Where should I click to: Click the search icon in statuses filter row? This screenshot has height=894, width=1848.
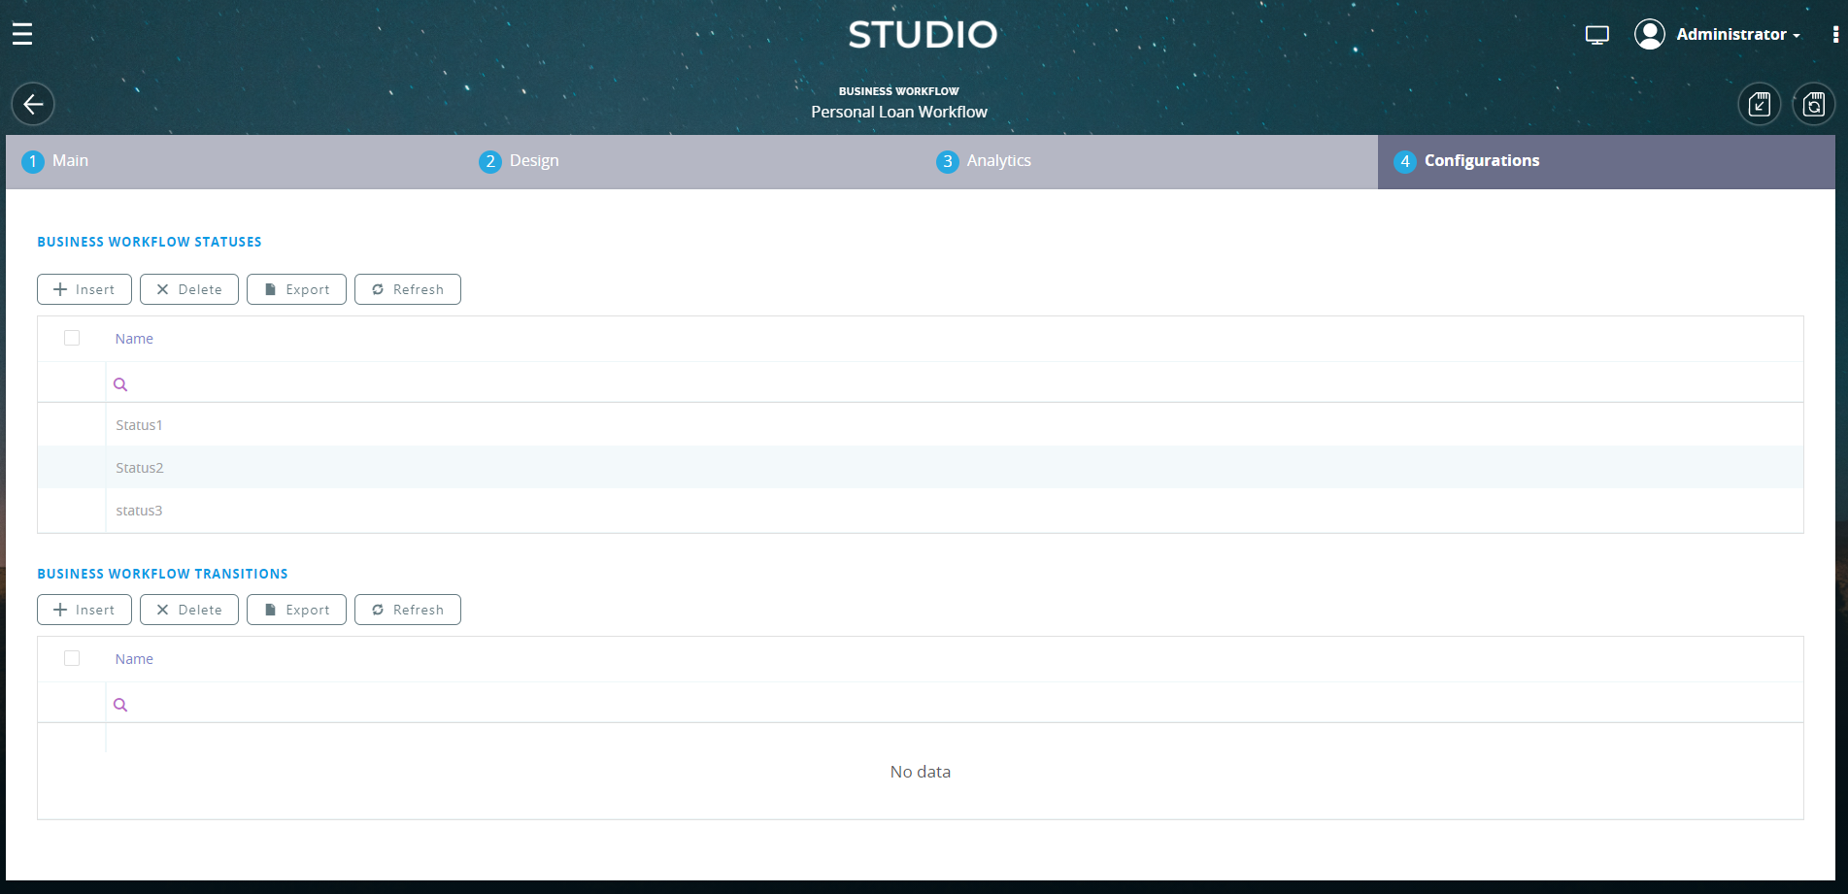click(x=120, y=383)
